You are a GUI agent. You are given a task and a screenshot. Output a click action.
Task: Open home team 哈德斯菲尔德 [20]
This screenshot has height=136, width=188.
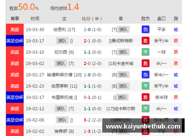(x=64, y=75)
